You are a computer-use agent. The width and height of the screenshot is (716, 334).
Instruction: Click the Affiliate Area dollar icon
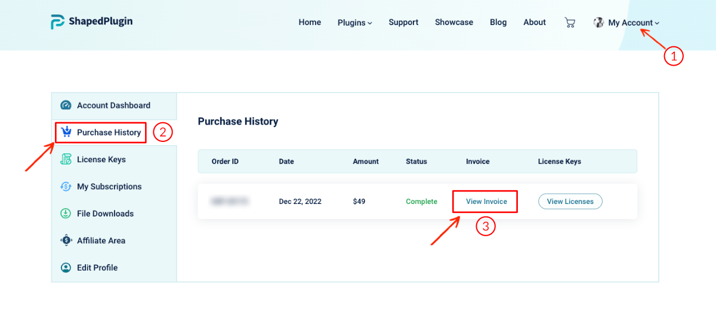[x=66, y=240]
